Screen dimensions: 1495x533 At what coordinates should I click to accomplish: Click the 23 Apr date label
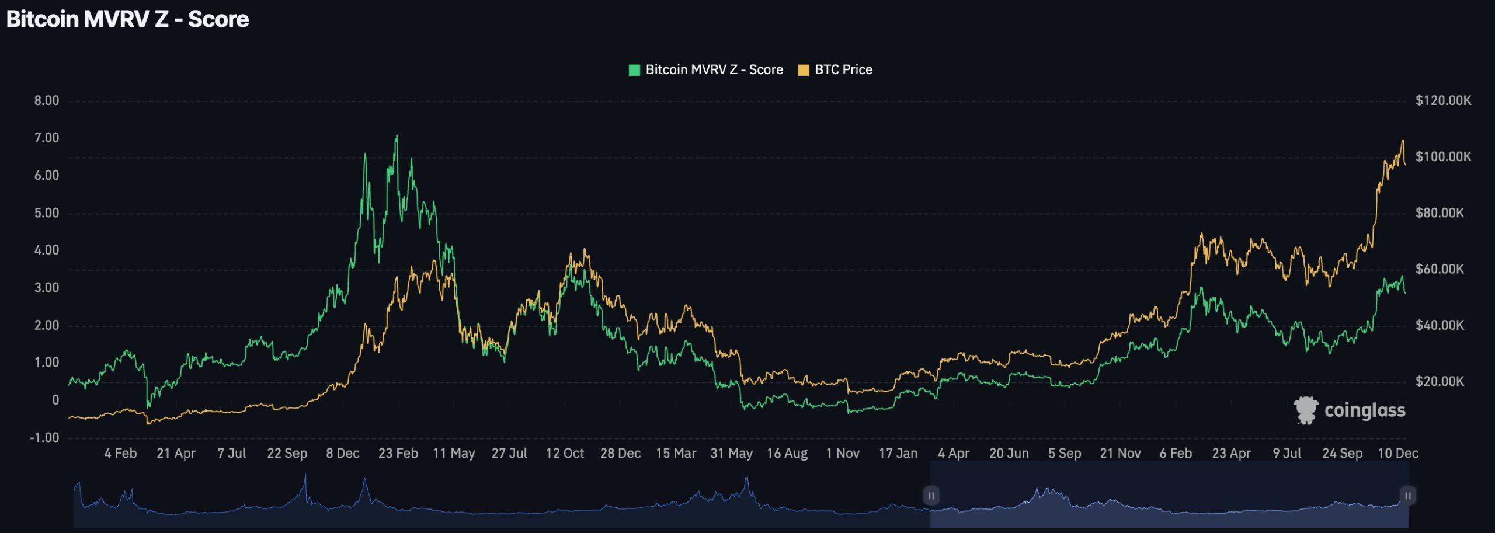coord(1231,454)
